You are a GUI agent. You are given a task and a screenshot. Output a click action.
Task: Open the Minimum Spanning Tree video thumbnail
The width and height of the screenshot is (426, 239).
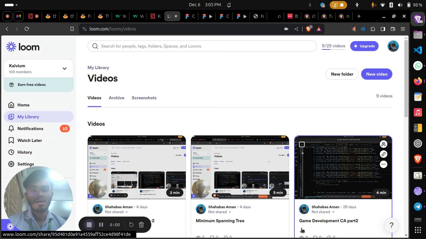pyautogui.click(x=240, y=167)
